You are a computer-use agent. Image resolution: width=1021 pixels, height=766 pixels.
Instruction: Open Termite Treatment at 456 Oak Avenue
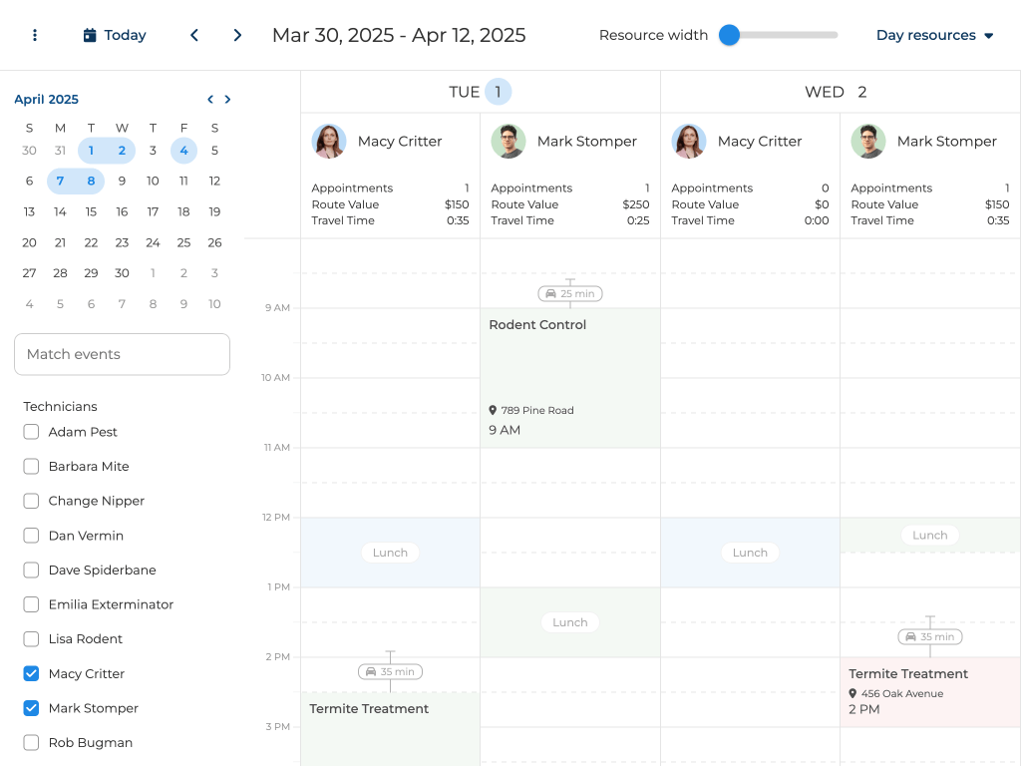929,691
